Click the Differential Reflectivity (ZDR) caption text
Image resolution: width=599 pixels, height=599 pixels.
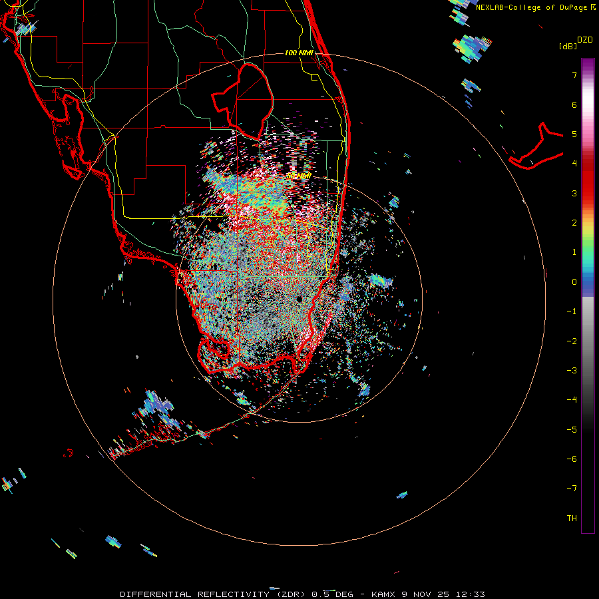(212, 594)
